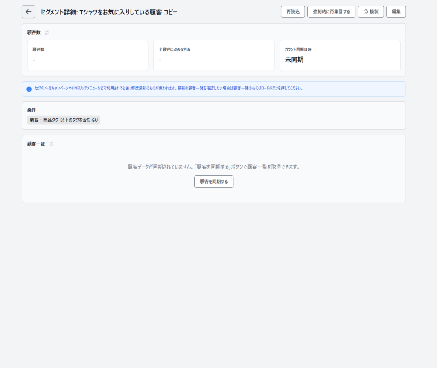Click the 顧客を同期する button
The image size is (437, 368).
213,181
